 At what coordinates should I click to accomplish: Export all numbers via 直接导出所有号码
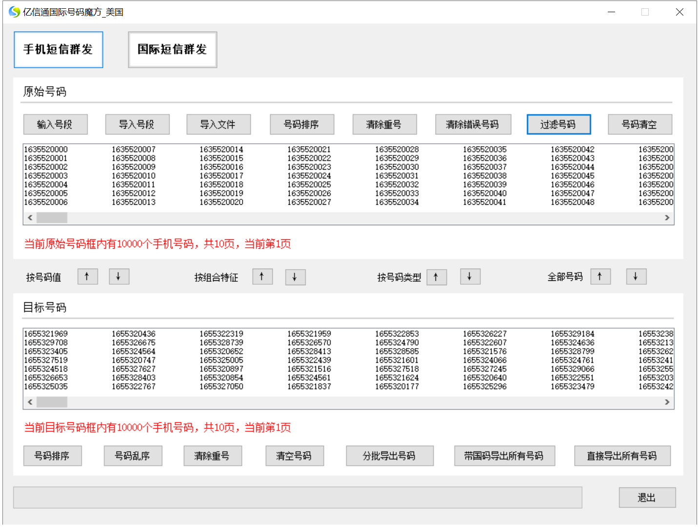pyautogui.click(x=622, y=456)
